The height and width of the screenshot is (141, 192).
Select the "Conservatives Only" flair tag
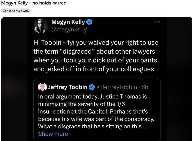(x=16, y=11)
